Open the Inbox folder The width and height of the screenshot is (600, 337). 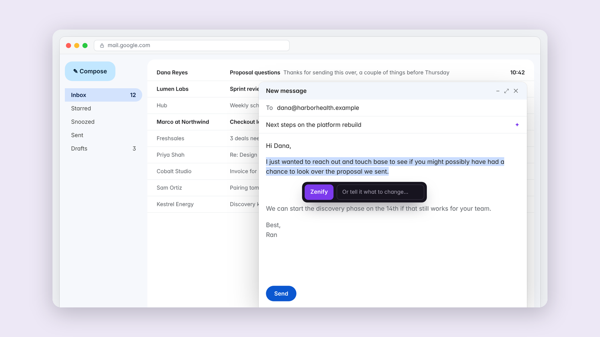103,95
